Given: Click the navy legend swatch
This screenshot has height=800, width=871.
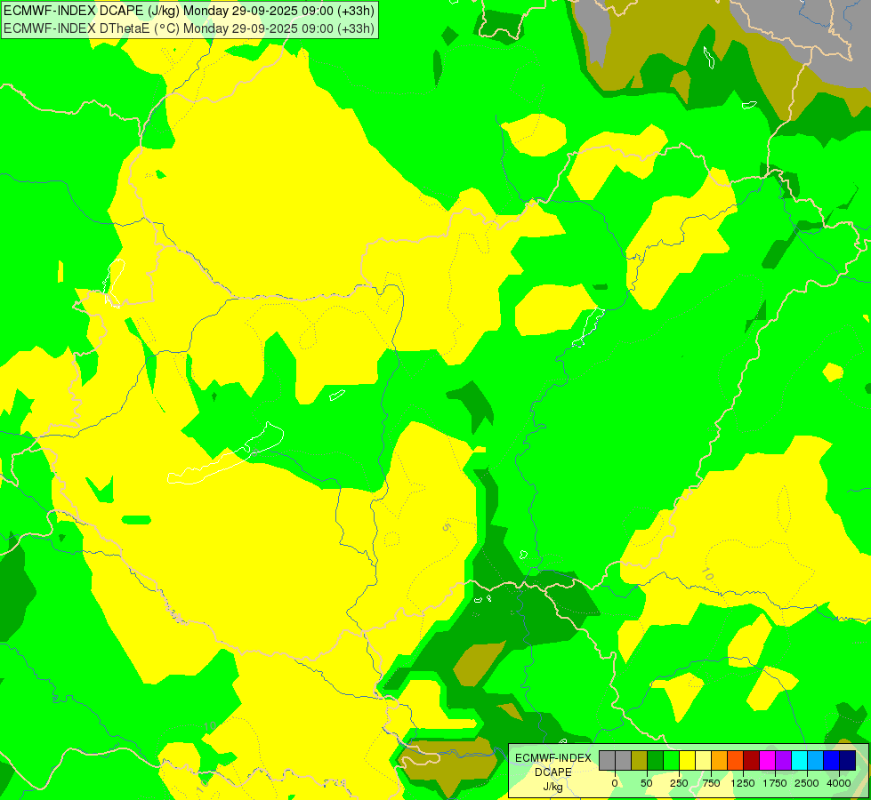Looking at the screenshot, I should pos(848,761).
